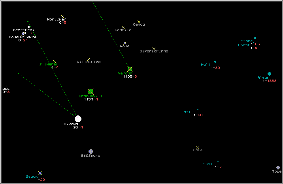The image size is (283, 184).
Task: Click the 'DiPortoFinno' name label
Action: pyautogui.click(x=154, y=51)
